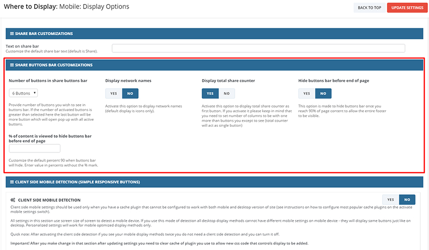The image size is (429, 250).
Task: Open the 6 Buttons dropdown
Action: point(23,93)
